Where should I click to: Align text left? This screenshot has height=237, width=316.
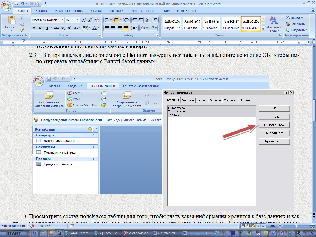(x=107, y=28)
